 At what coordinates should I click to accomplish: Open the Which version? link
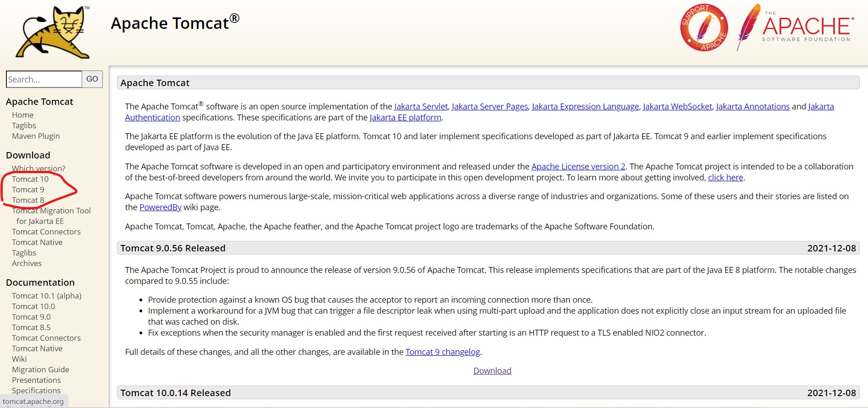tap(39, 169)
